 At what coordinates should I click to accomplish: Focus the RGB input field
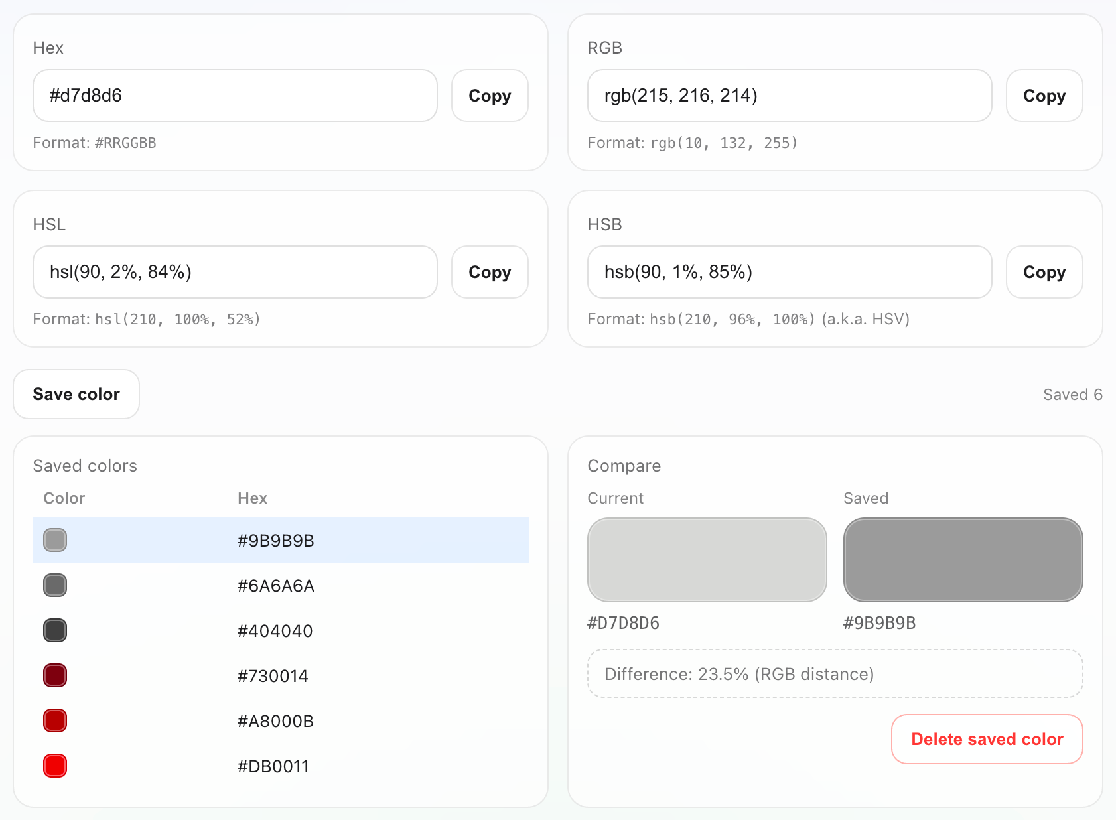790,96
